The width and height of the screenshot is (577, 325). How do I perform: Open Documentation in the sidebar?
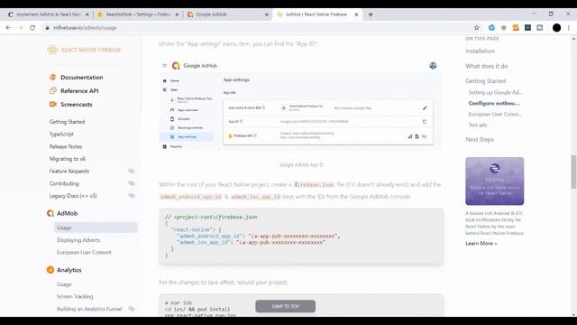(82, 78)
